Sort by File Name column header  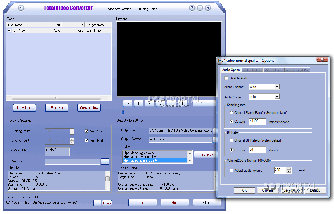22,25
